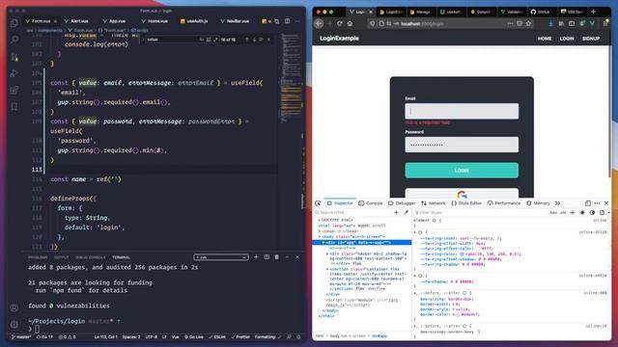Change language mode Vue in status bar
The image size is (618, 347).
pos(176,337)
